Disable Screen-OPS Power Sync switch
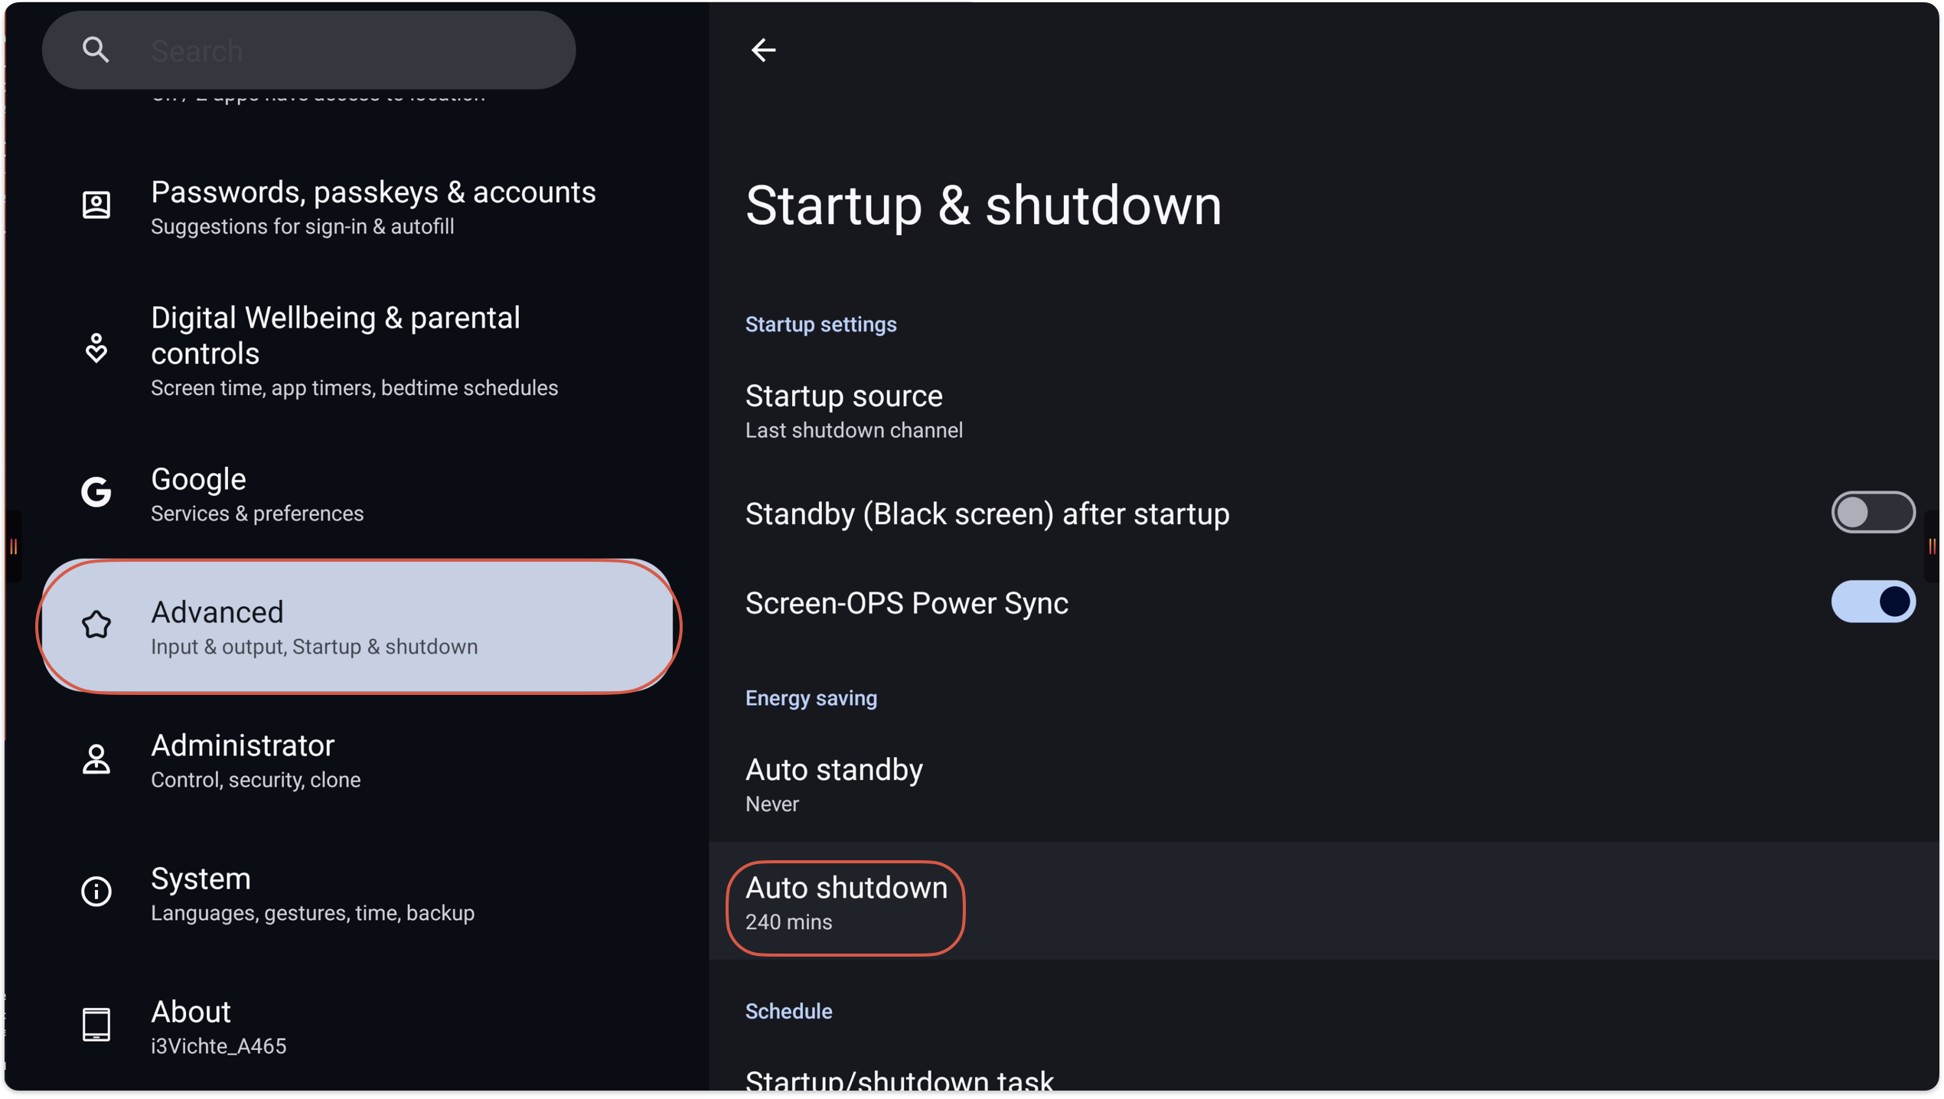The width and height of the screenshot is (1944, 1099). click(x=1872, y=602)
